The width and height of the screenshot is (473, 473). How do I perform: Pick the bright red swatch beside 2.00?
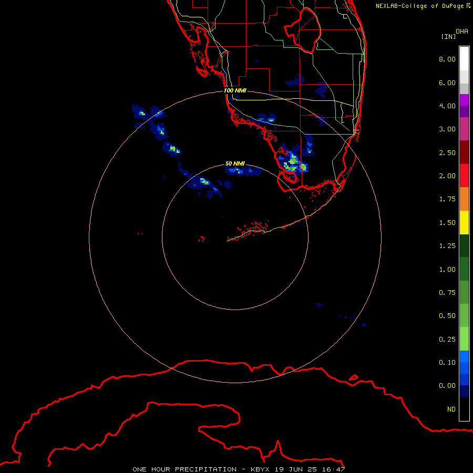(464, 176)
